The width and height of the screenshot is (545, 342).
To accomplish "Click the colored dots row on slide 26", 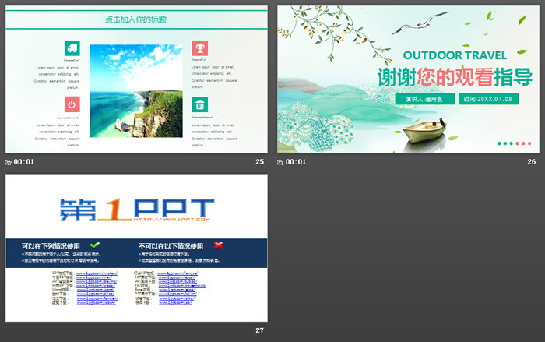I will click(514, 143).
